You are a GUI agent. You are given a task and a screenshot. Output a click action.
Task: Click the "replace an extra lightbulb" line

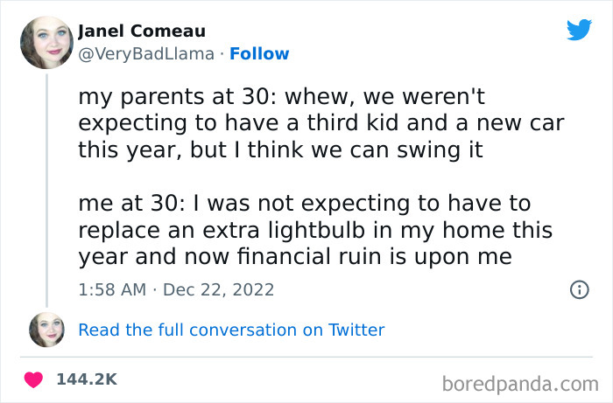316,229
